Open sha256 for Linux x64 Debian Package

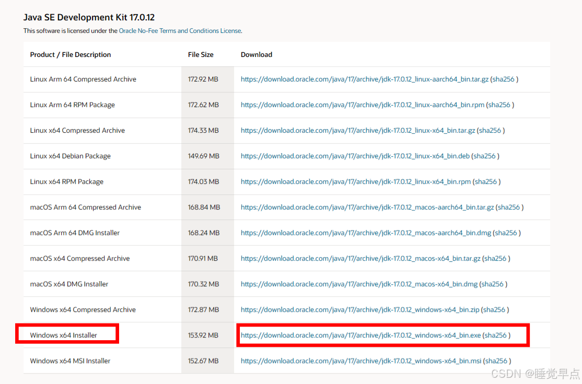pyautogui.click(x=484, y=156)
